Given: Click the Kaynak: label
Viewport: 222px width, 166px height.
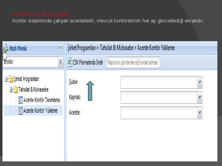Looking at the screenshot, I should [x=75, y=97].
